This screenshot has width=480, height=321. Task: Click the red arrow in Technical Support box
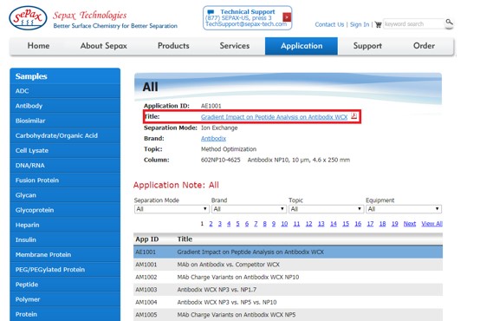(x=287, y=17)
